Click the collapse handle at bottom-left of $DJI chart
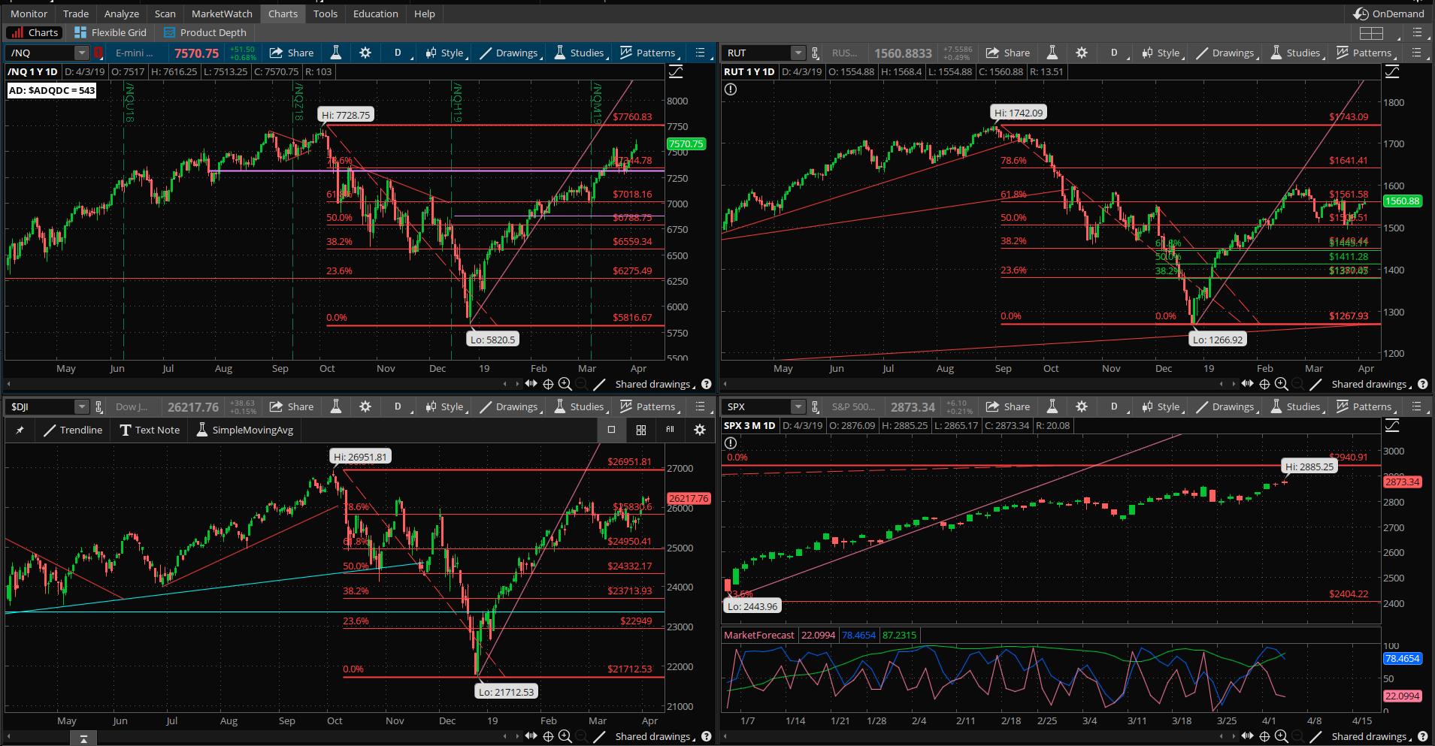The height and width of the screenshot is (746, 1435). (83, 739)
